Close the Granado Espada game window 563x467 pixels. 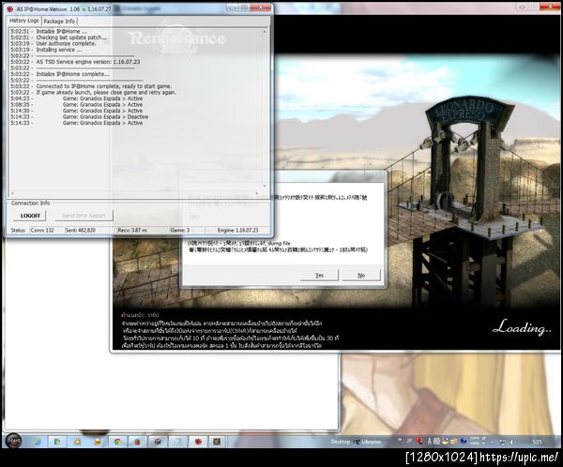pos(552,7)
